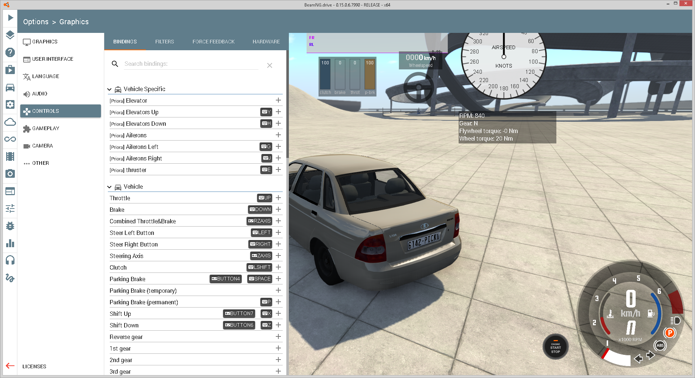Add binding for Elevators Down
The width and height of the screenshot is (695, 378).
278,123
